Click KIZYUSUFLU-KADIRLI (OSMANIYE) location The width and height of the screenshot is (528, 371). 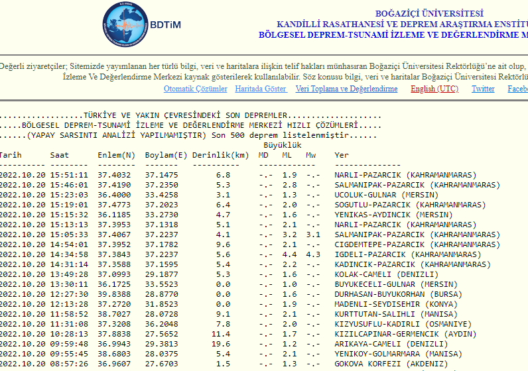[403, 324]
